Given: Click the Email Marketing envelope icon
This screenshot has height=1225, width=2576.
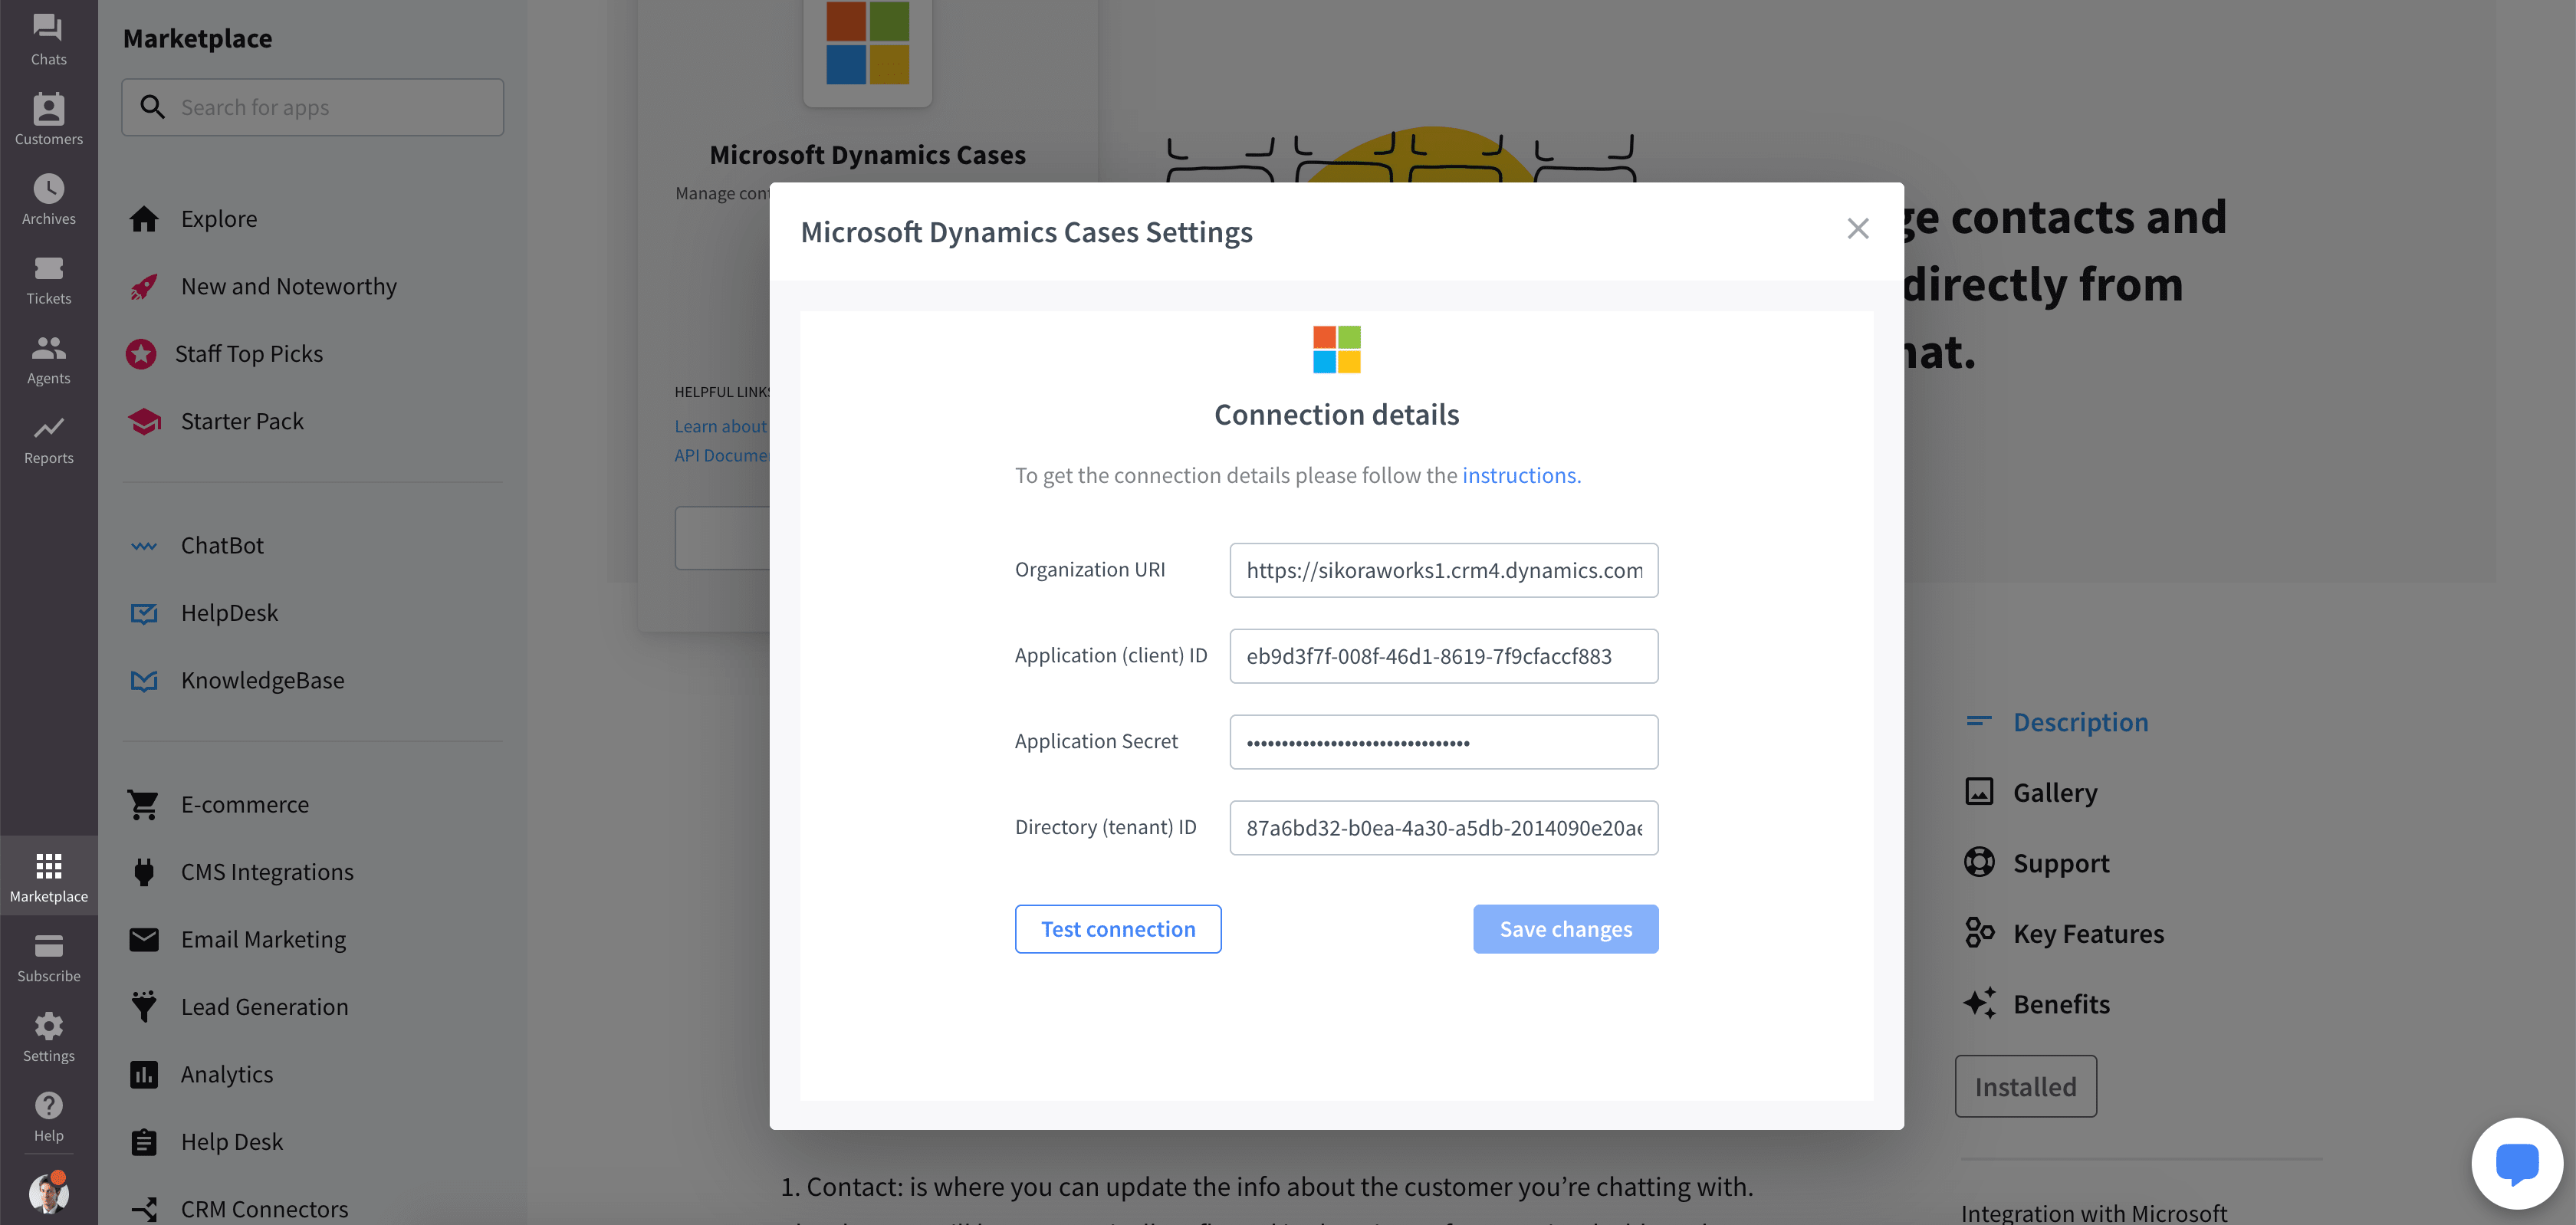Looking at the screenshot, I should [144, 940].
